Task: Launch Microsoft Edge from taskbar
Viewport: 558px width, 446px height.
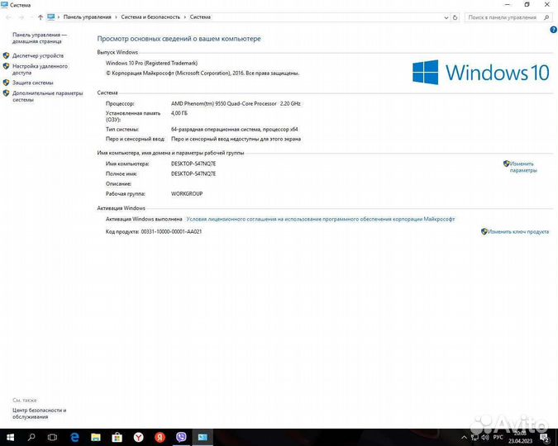Action: (x=74, y=436)
